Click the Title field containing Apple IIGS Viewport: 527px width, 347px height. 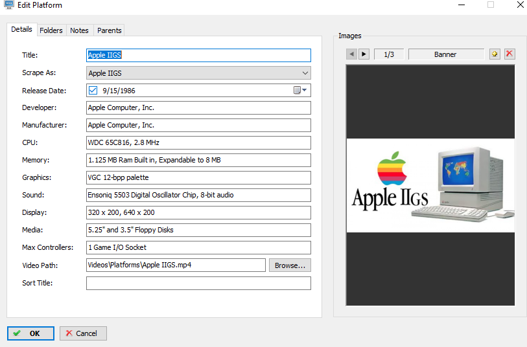198,56
